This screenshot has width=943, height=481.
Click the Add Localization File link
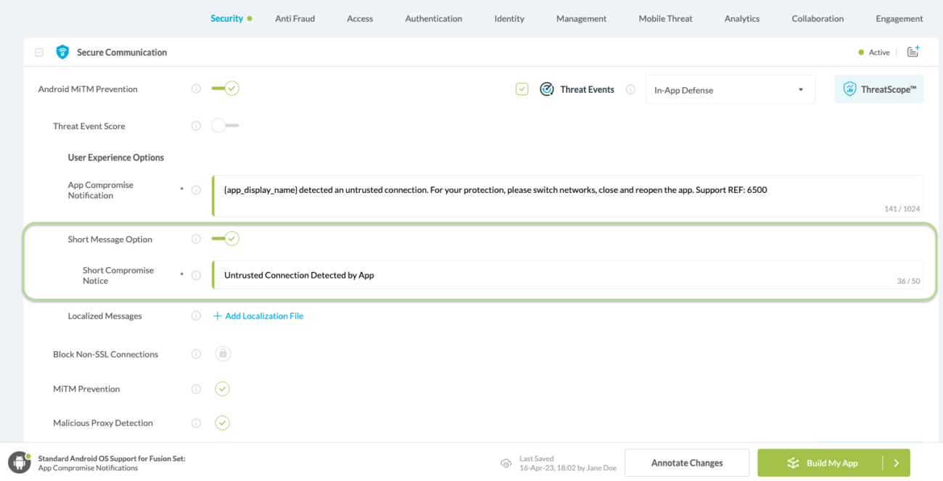tap(258, 316)
